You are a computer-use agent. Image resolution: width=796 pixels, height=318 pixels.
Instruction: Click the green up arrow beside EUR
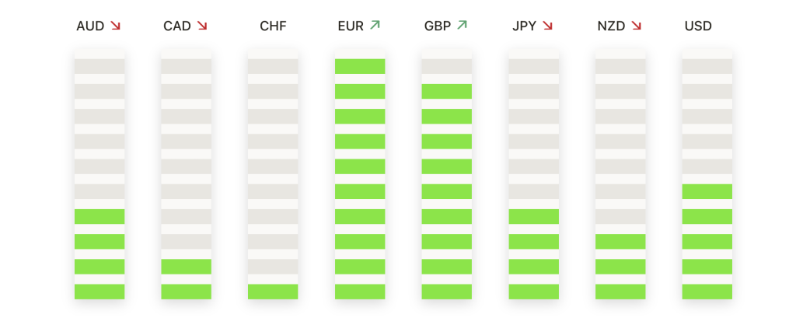click(375, 25)
